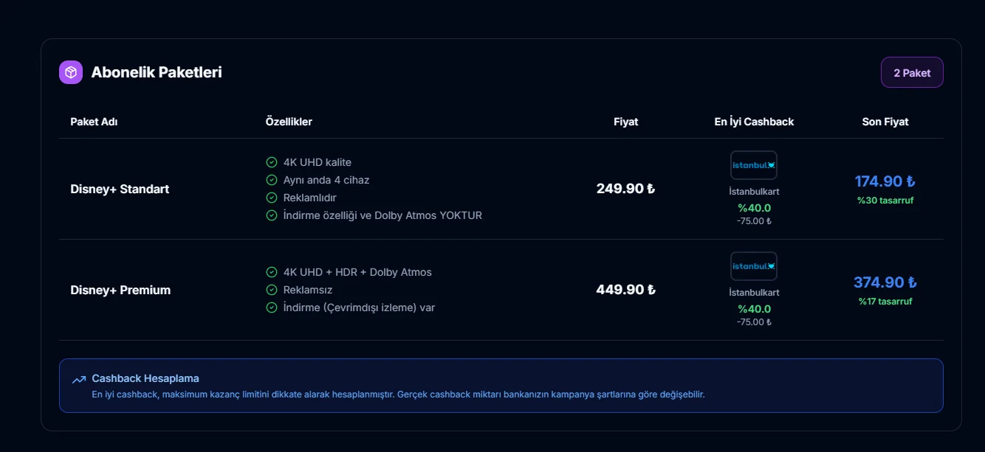Click the checkmark icon beside Aynı anda 4 cihaz

pyautogui.click(x=272, y=180)
